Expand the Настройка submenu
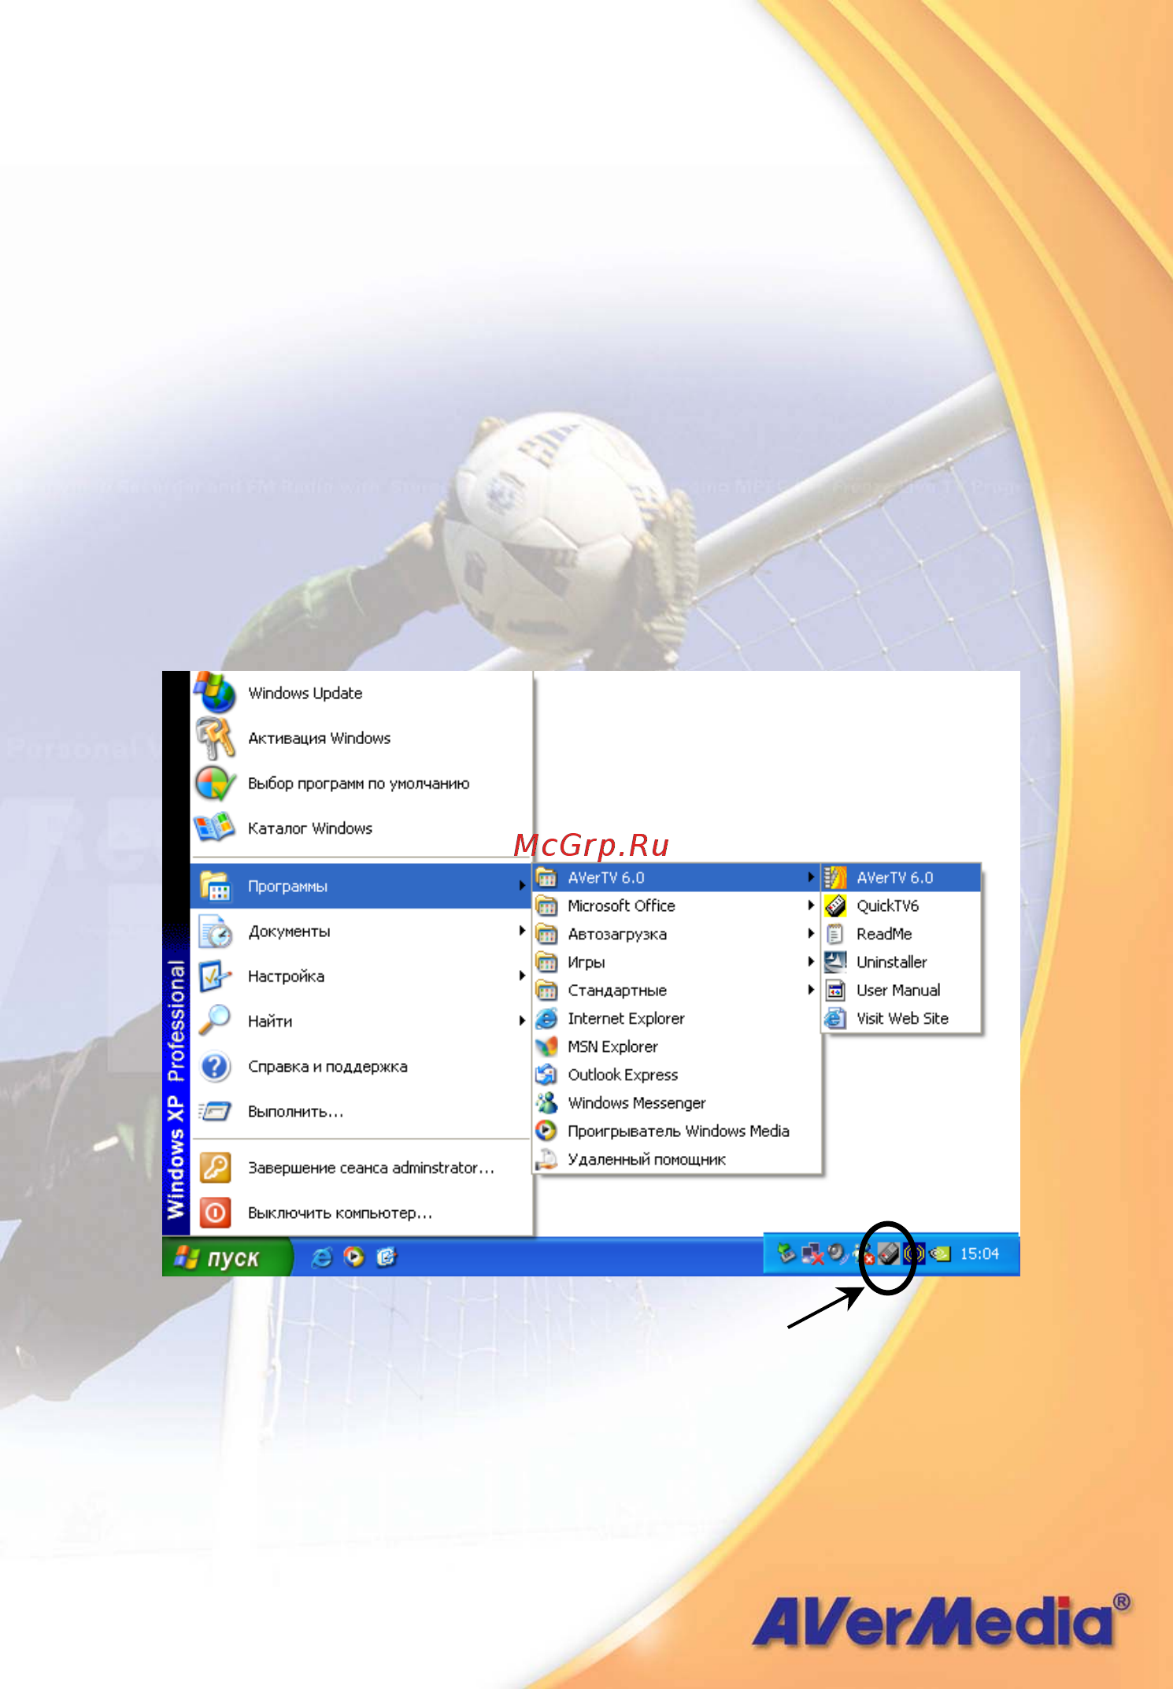 (361, 976)
